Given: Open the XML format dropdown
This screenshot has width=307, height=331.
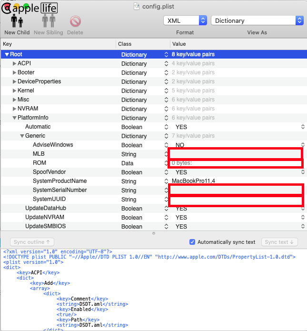Looking at the screenshot, I should click(x=185, y=20).
